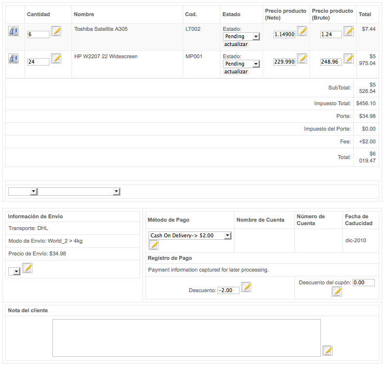Click actualizar for the Toshiba Satellite row
The image size is (387, 368).
[236, 45]
